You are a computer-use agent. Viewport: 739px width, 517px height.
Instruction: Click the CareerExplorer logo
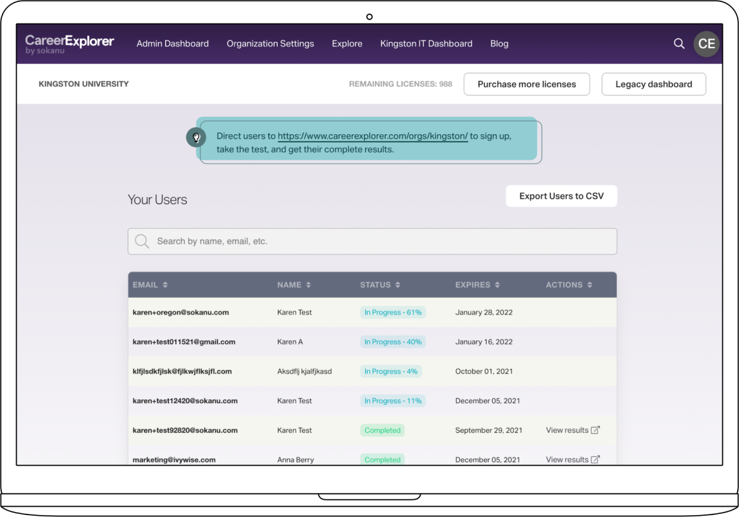(69, 43)
